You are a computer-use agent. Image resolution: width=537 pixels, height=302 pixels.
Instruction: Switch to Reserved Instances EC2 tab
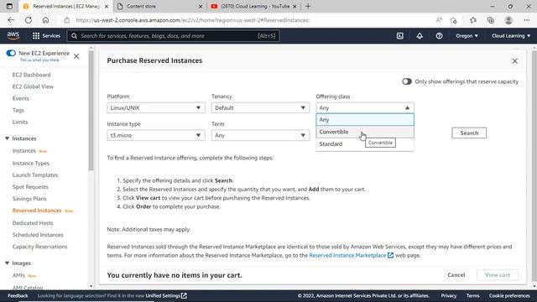[x=65, y=6]
